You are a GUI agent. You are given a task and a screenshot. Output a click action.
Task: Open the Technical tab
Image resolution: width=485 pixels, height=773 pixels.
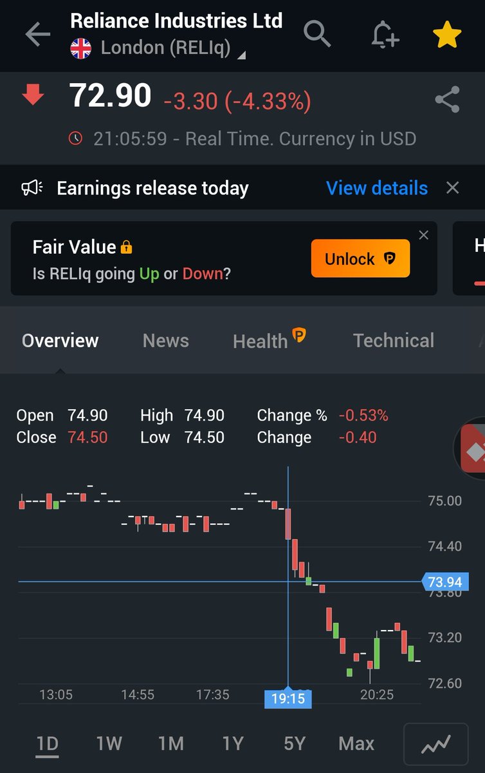point(394,341)
